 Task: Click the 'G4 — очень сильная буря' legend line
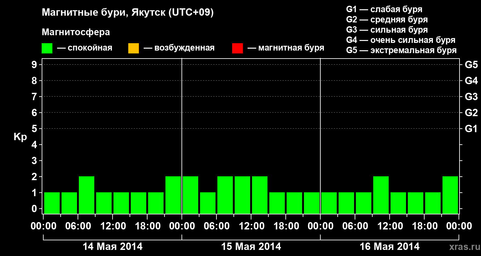tap(401, 40)
